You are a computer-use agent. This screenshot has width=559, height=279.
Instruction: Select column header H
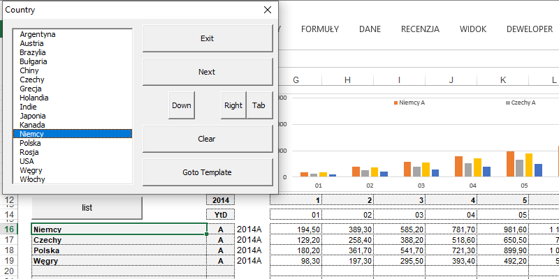(x=347, y=80)
